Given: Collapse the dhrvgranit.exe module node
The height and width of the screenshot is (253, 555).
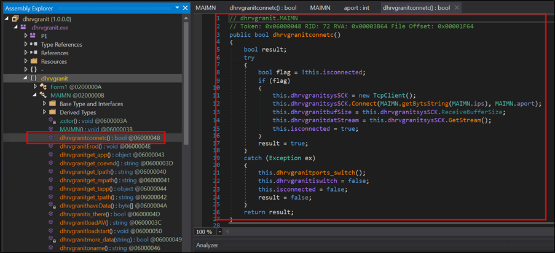Looking at the screenshot, I should tap(15, 27).
